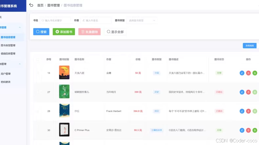Go to 首页 in the breadcrumb
The width and height of the screenshot is (259, 145).
coord(40,5)
